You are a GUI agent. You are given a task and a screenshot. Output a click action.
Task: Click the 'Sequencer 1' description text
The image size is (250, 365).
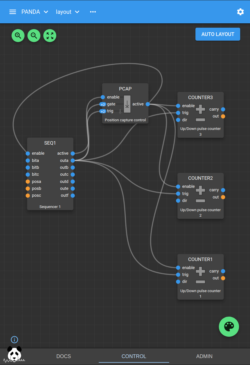[x=50, y=207]
